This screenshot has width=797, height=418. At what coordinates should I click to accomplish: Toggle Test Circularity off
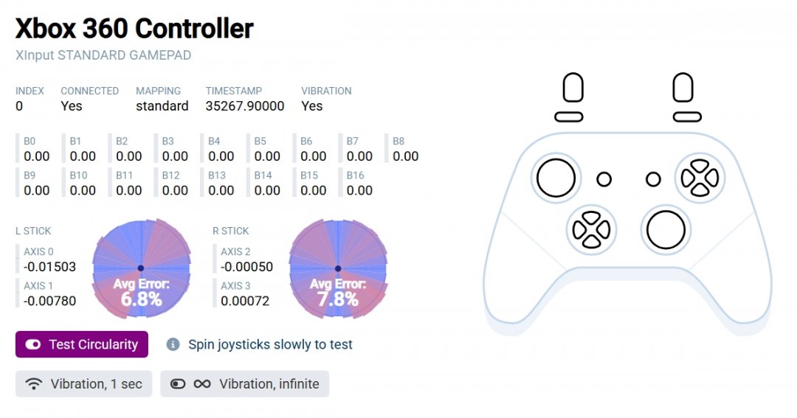pyautogui.click(x=82, y=344)
